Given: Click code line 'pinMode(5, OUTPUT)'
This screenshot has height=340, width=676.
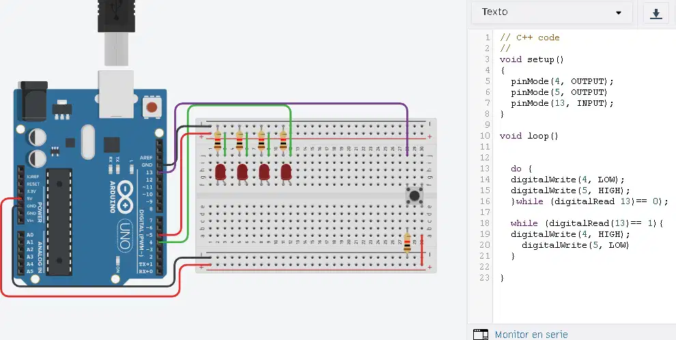Looking at the screenshot, I should pos(559,92).
